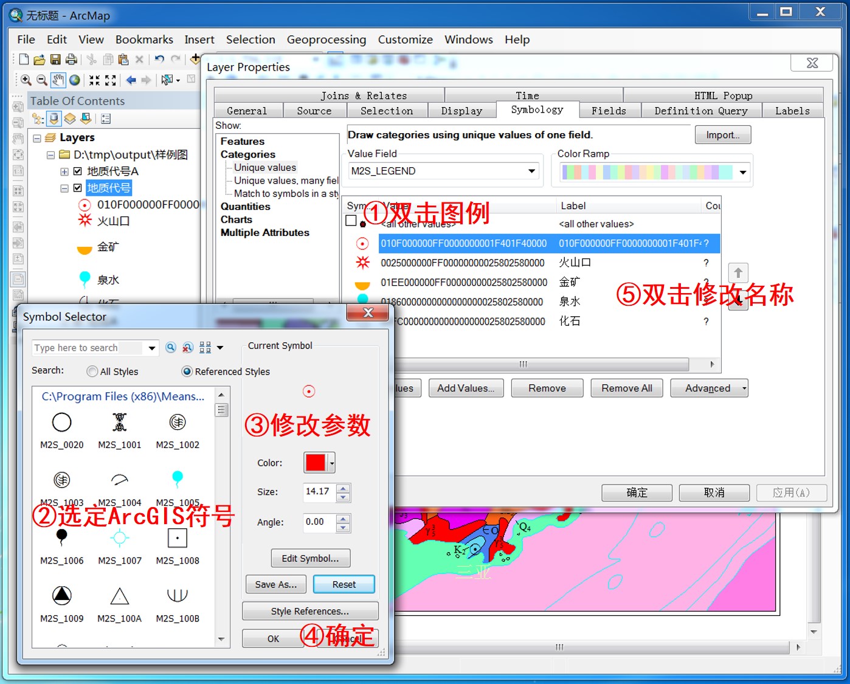850x684 pixels.
Task: Click the Reset button
Action: coord(344,584)
